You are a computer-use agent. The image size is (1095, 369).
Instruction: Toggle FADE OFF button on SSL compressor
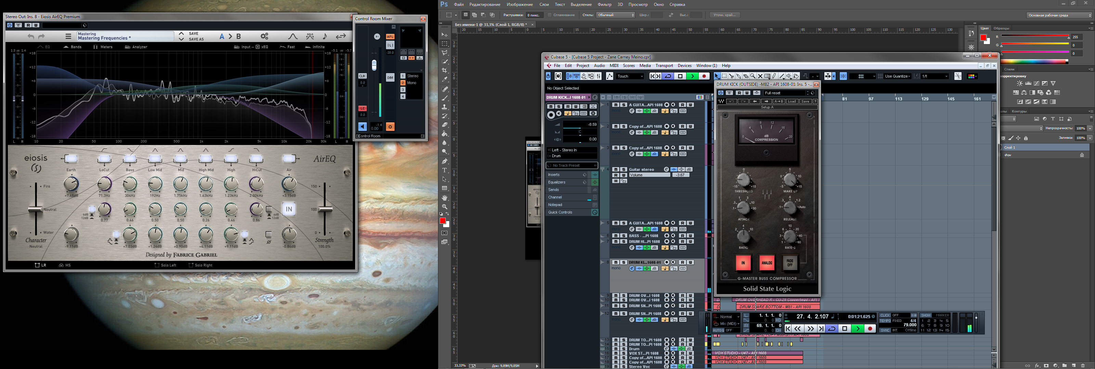pos(790,263)
